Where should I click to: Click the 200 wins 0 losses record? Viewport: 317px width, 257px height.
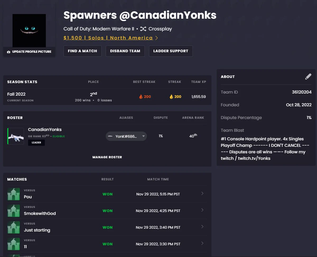click(x=93, y=100)
